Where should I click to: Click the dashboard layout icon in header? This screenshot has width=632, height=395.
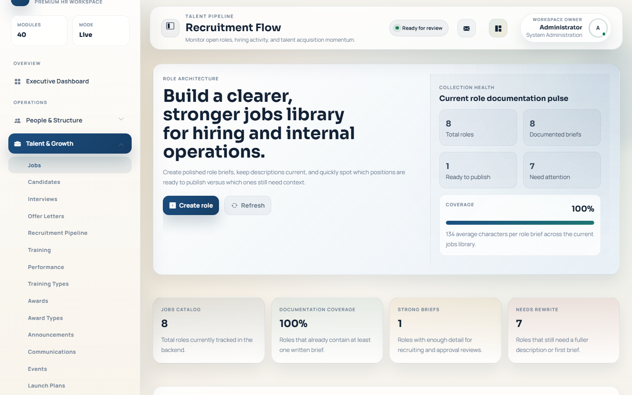click(x=498, y=29)
